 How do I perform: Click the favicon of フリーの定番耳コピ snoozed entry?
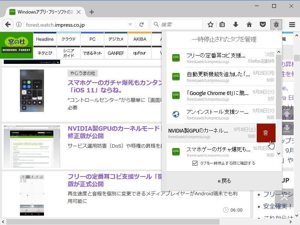176,57
